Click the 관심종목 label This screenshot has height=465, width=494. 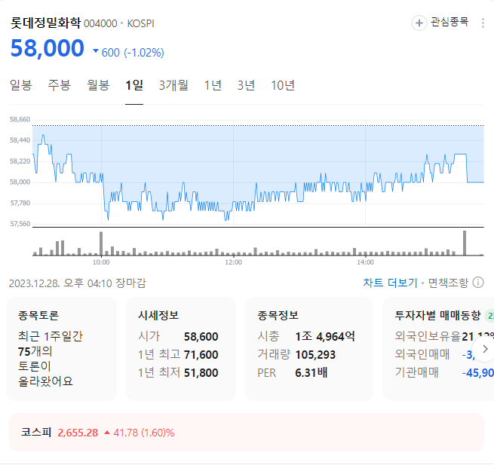click(x=450, y=22)
